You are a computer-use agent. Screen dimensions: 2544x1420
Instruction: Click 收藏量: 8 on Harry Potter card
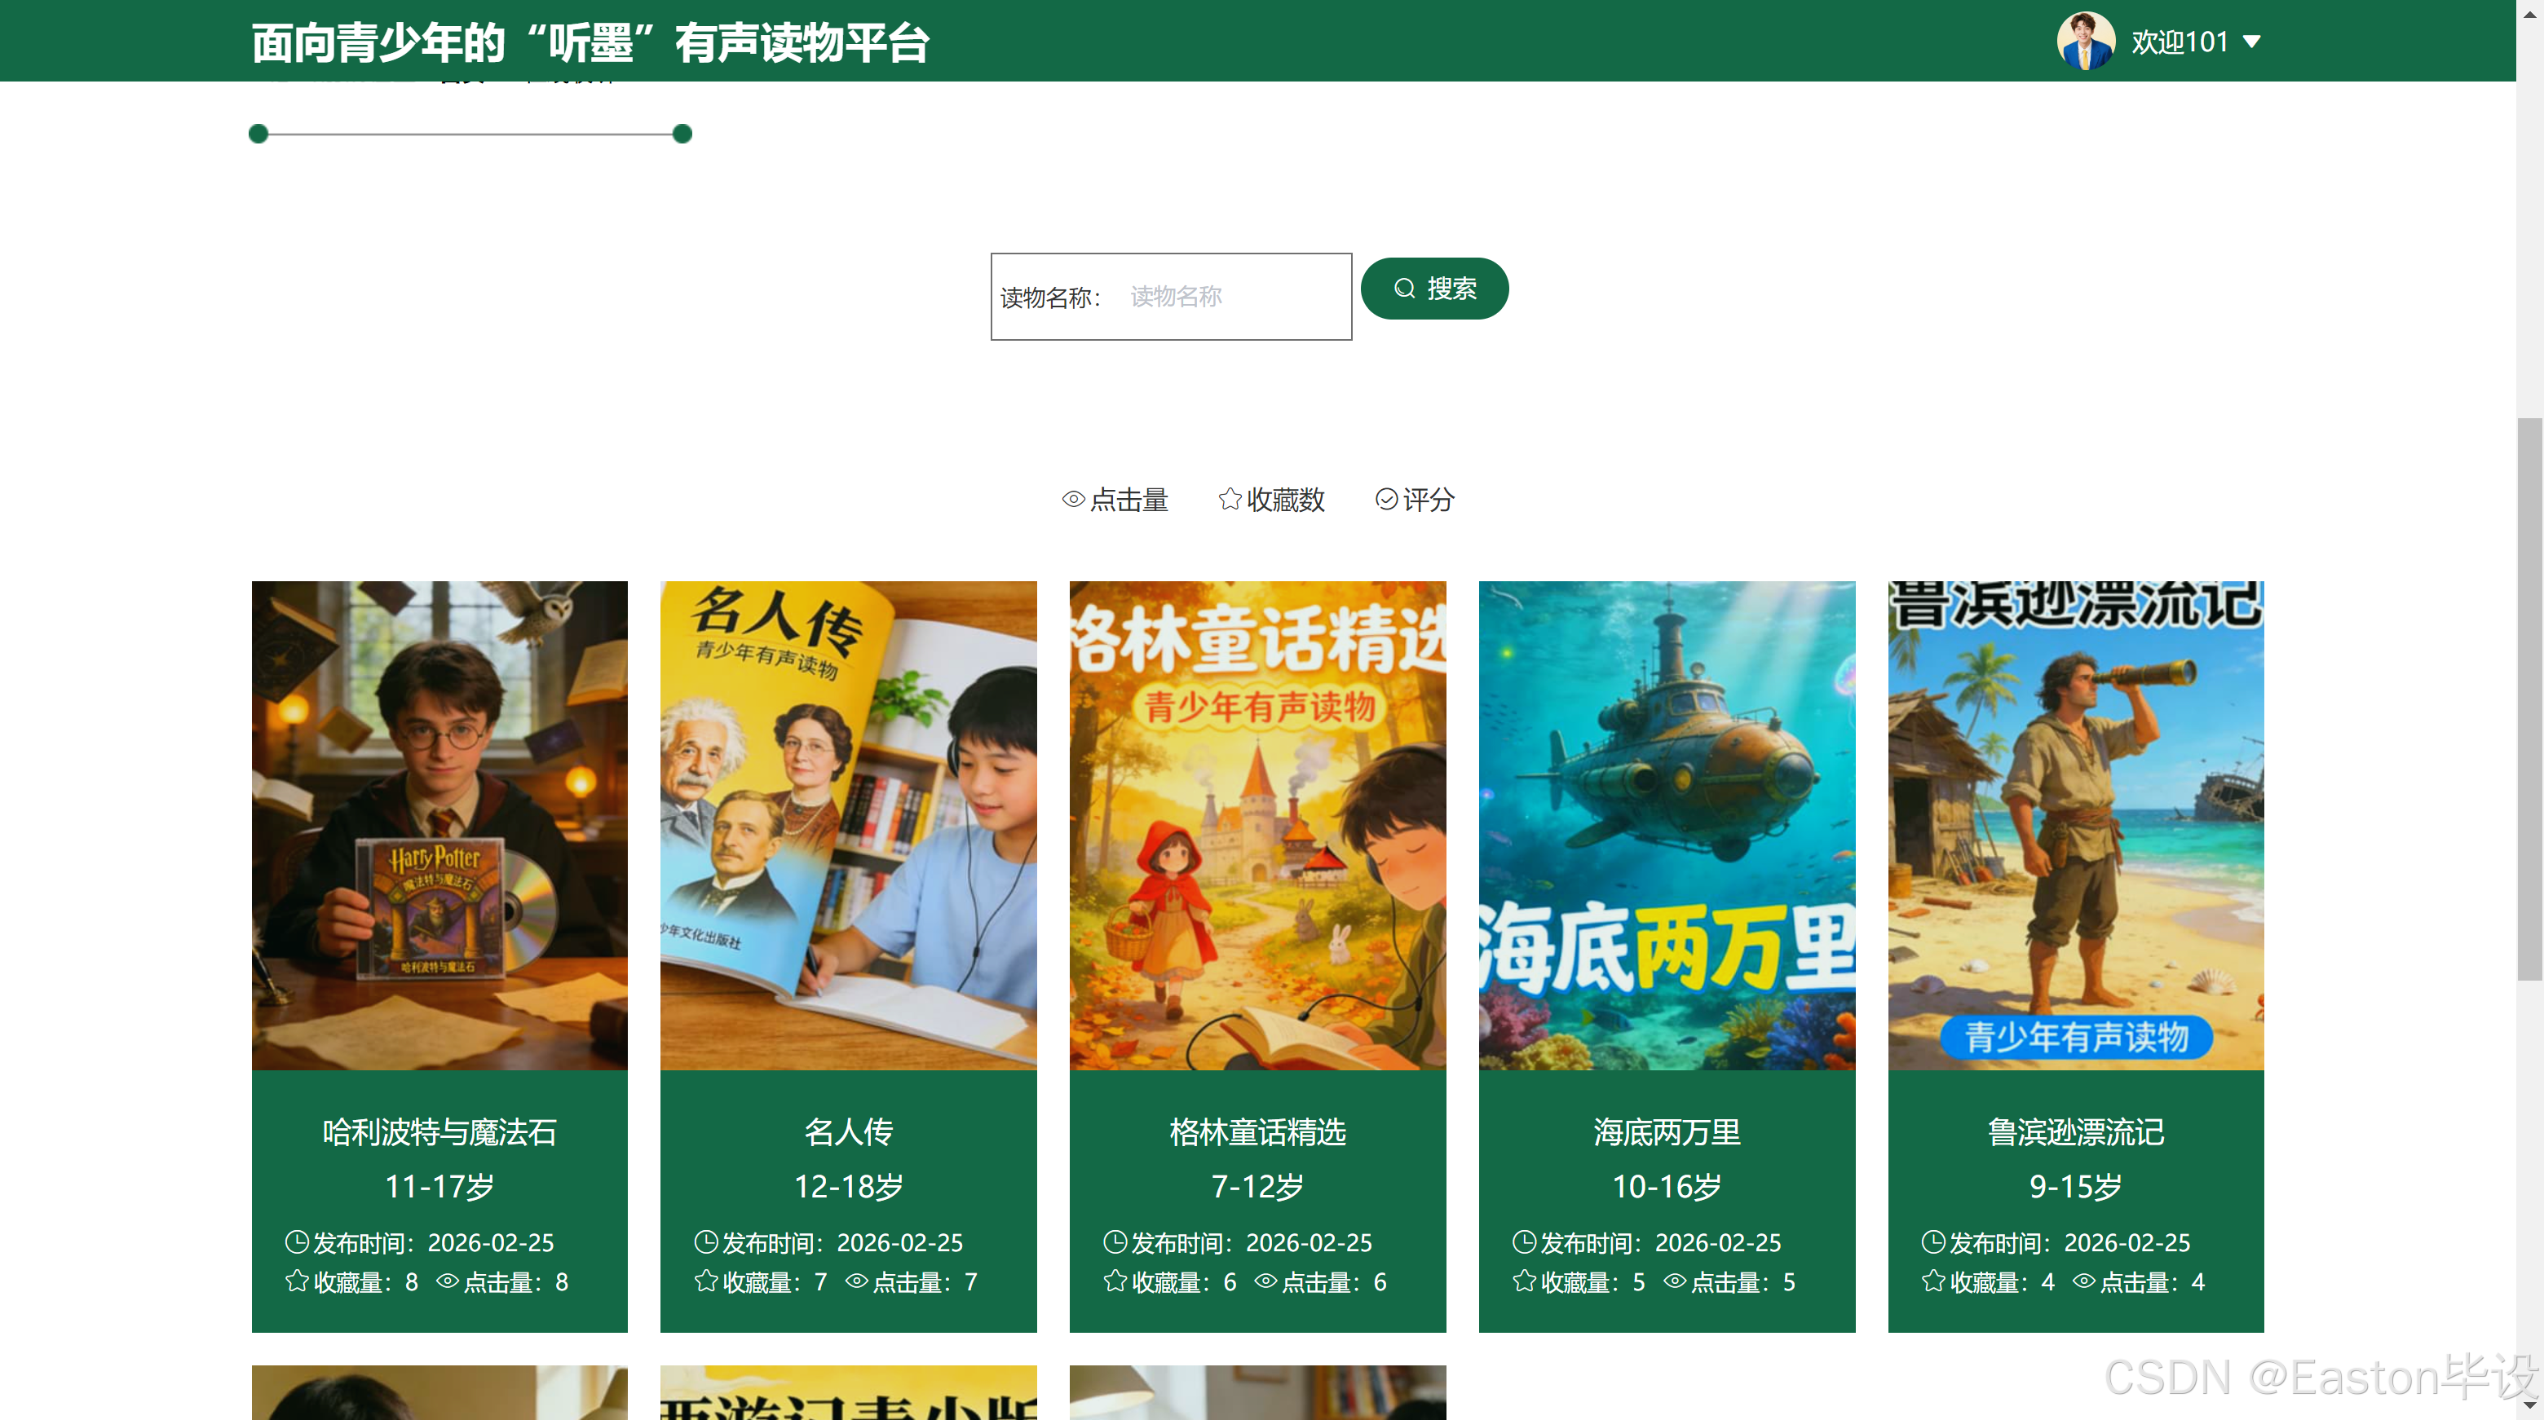(x=352, y=1281)
